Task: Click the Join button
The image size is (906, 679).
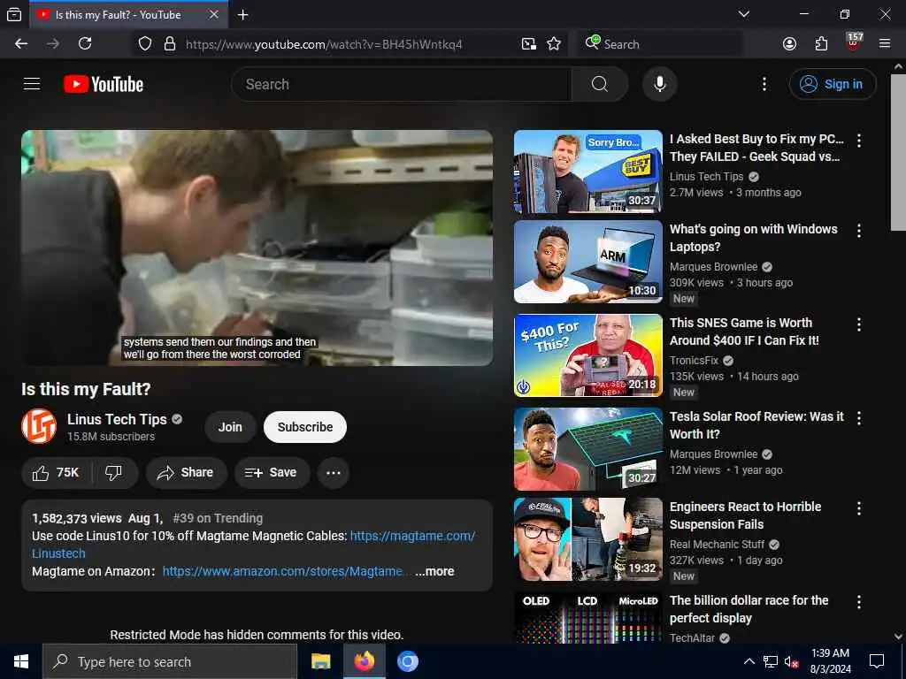Action: pyautogui.click(x=230, y=427)
